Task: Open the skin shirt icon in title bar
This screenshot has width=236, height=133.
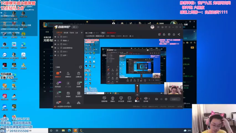Action: tap(166, 27)
